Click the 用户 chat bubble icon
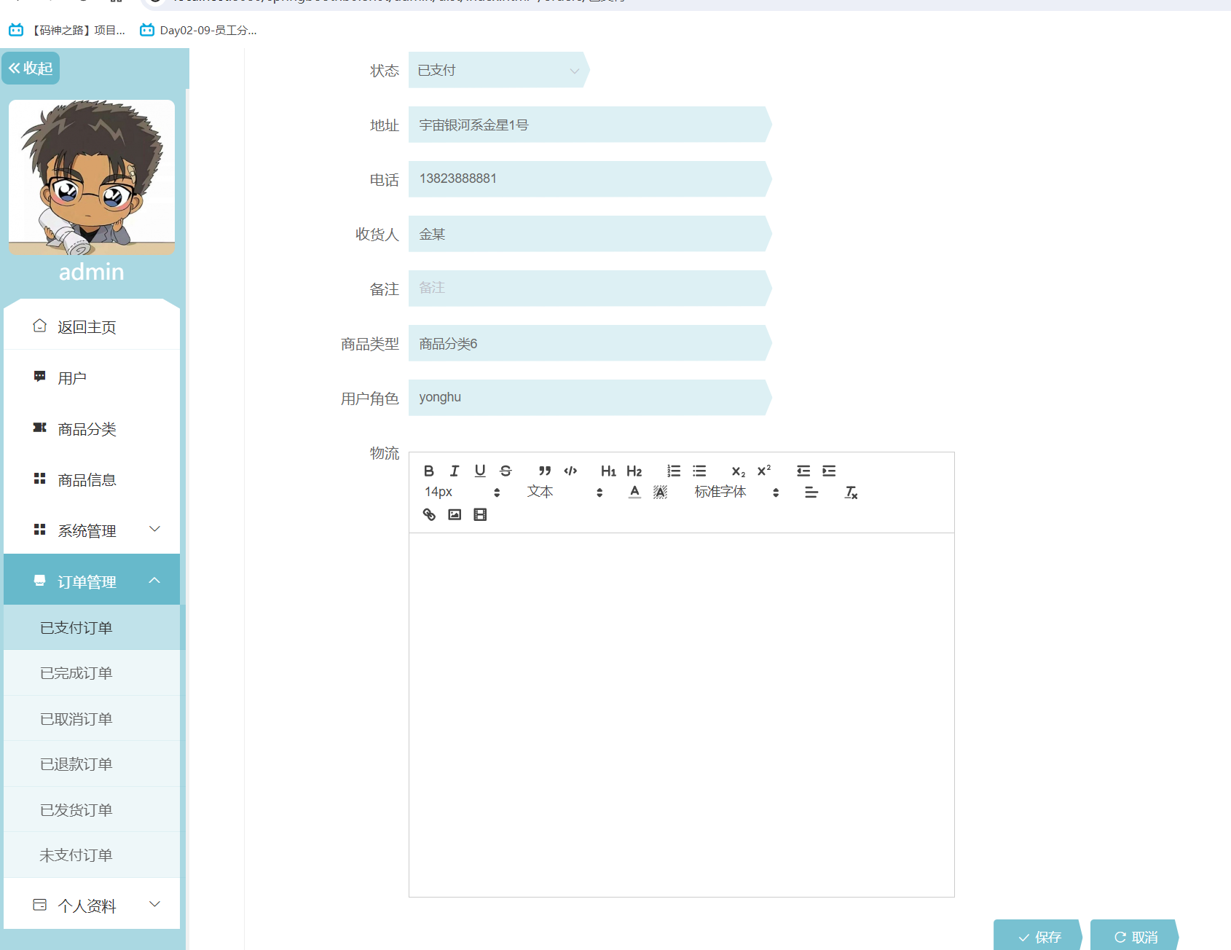This screenshot has height=950, width=1231. (40, 377)
